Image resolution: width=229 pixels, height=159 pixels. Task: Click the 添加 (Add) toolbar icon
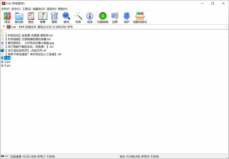(x=7, y=18)
